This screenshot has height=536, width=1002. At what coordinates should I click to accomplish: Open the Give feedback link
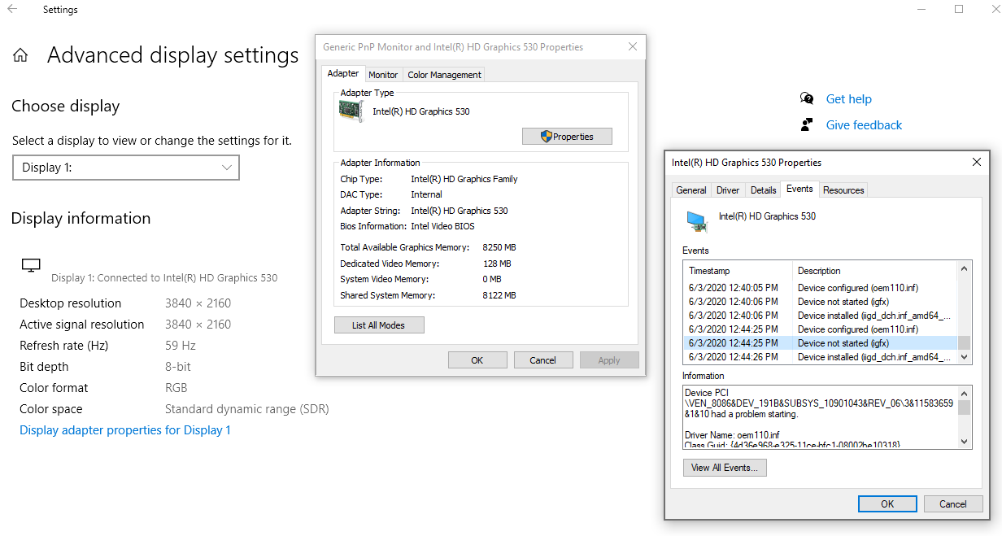click(864, 125)
